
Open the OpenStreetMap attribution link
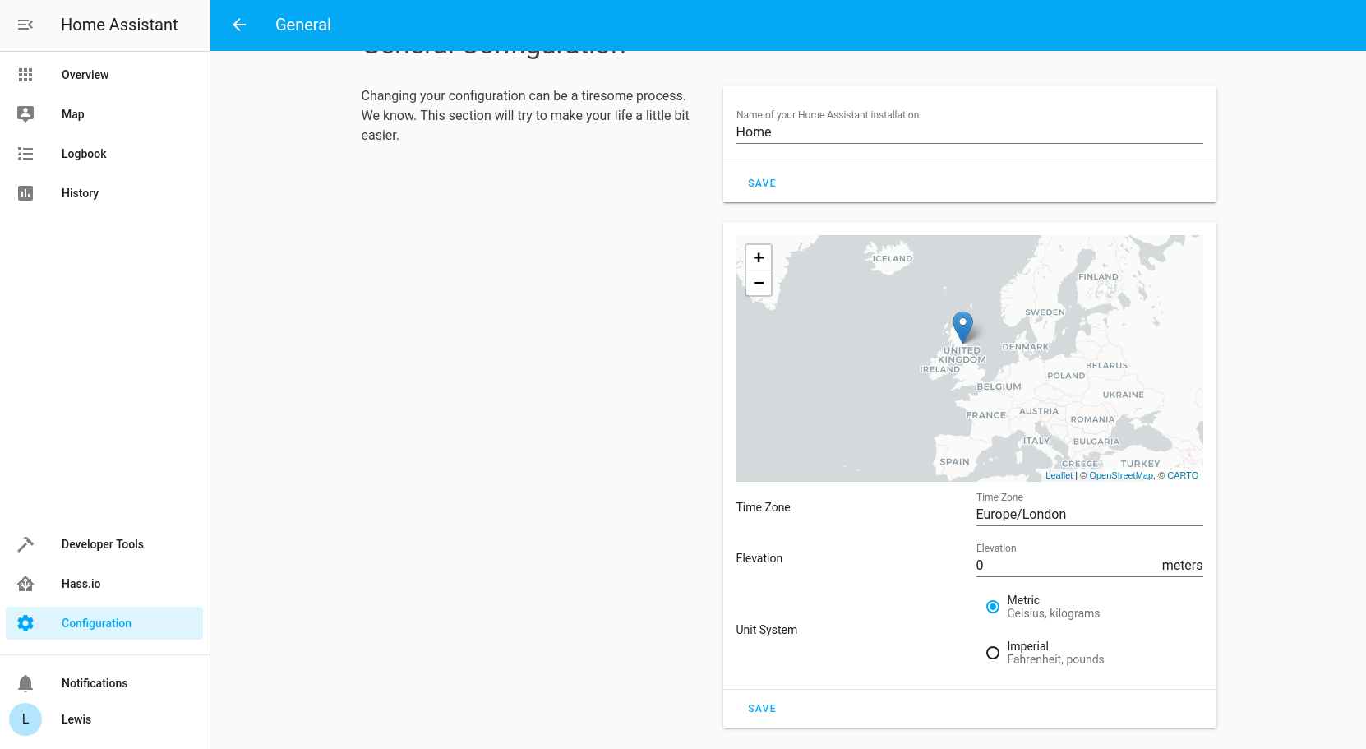click(1121, 475)
